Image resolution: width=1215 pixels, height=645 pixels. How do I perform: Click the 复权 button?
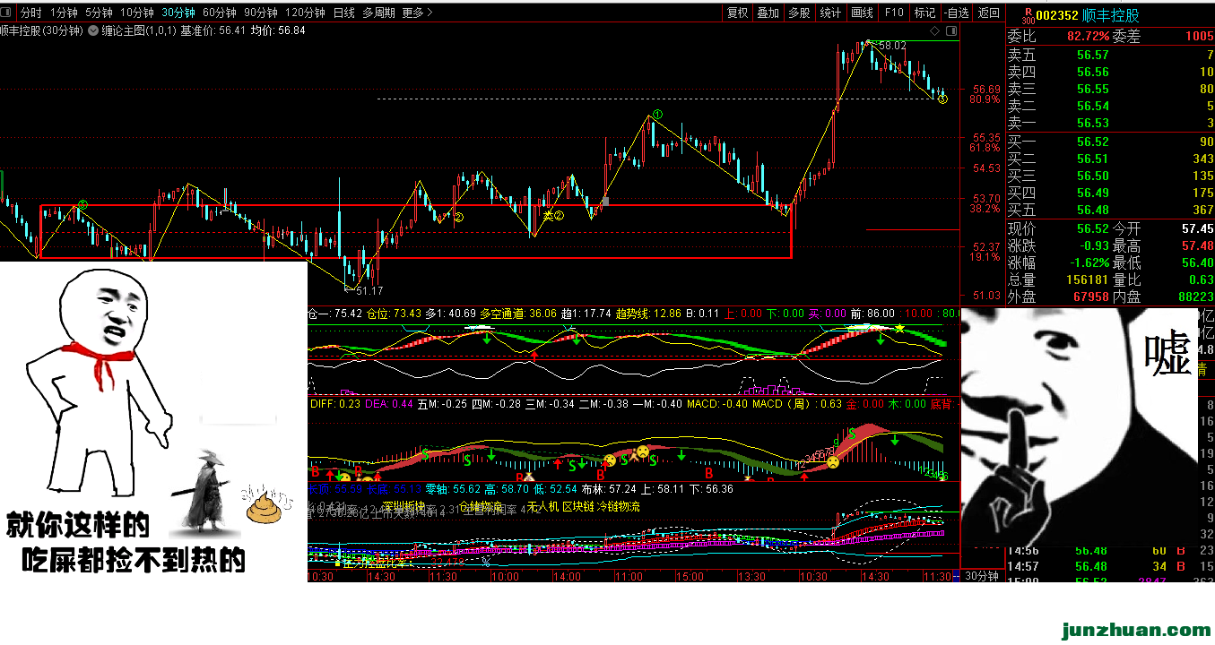(x=737, y=13)
